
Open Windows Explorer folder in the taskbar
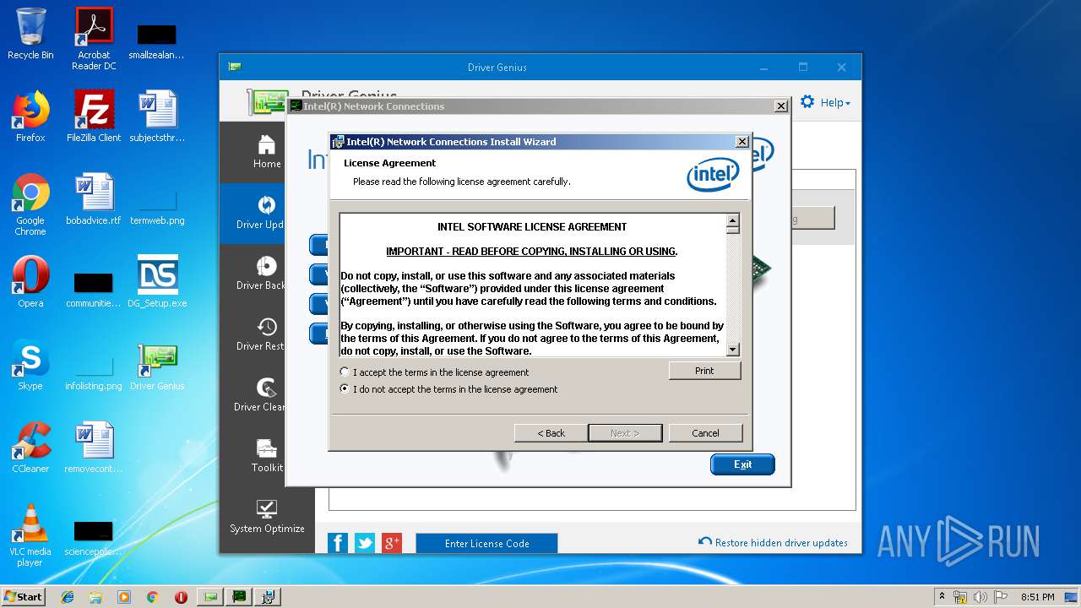pos(95,597)
